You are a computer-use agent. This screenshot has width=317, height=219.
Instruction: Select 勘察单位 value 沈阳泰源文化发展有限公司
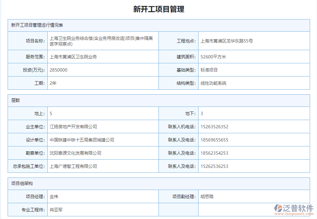pos(77,153)
